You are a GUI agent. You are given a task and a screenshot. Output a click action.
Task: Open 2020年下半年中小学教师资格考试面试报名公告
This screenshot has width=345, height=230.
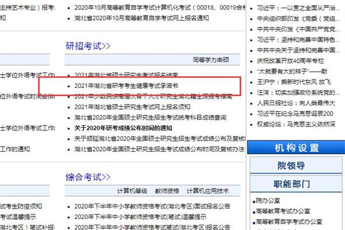152,206
